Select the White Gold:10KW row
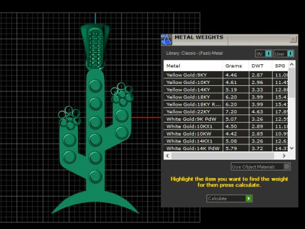Screen dimensions: 305x229 coord(226,134)
